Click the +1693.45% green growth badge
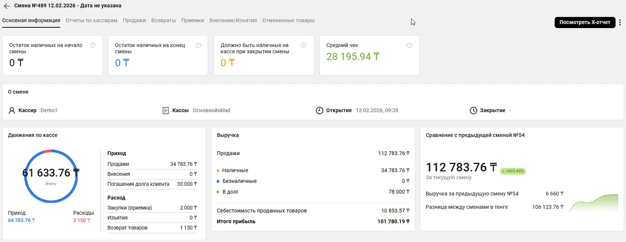Screen dimensions: 626x242 (513, 171)
